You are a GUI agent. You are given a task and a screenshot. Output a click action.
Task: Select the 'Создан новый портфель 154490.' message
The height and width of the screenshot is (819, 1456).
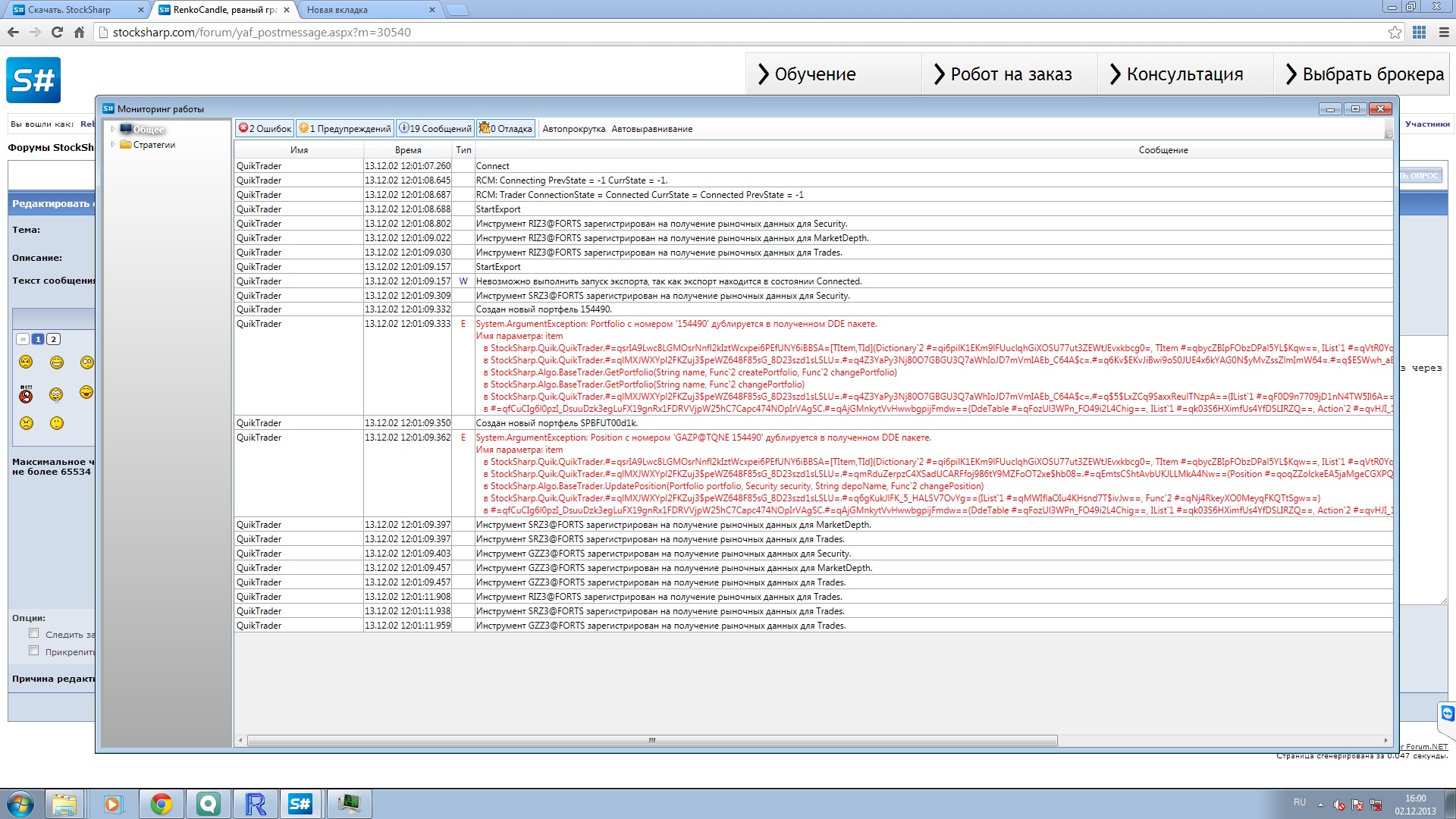pyautogui.click(x=544, y=309)
